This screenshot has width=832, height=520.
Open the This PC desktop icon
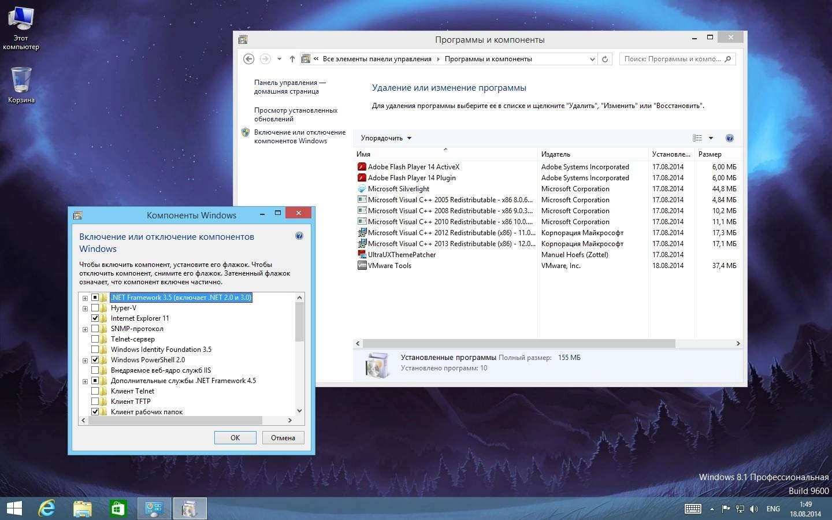[21, 27]
